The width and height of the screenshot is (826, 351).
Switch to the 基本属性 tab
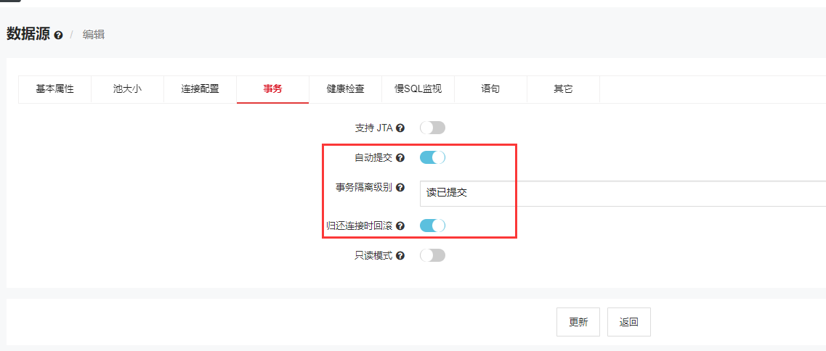(54, 89)
